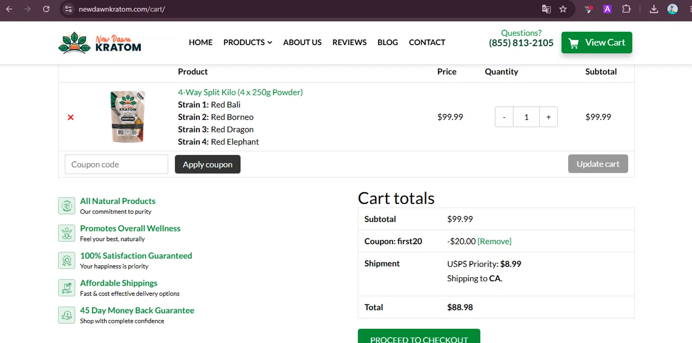Increase quantity with the plus button
This screenshot has width=692, height=343.
coord(549,117)
